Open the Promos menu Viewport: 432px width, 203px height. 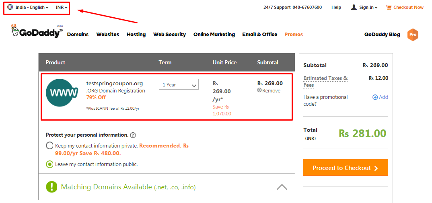click(x=294, y=35)
